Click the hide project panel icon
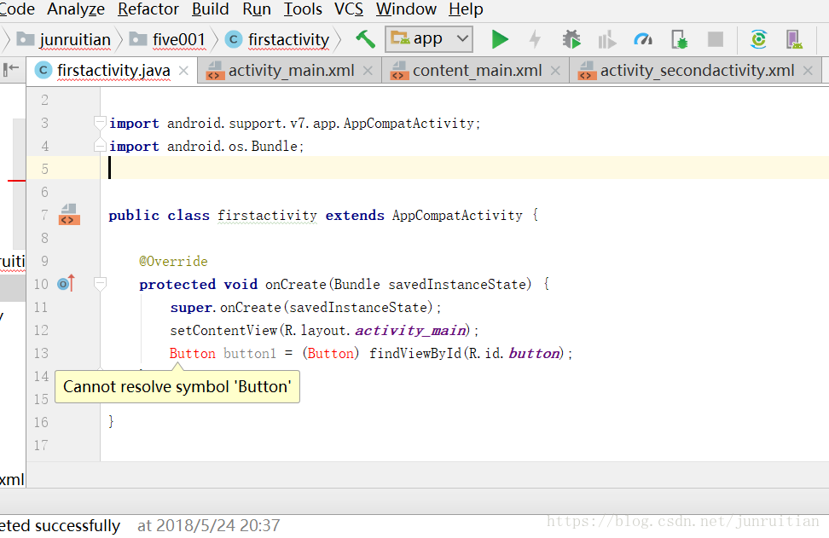The image size is (829, 538). (x=10, y=69)
